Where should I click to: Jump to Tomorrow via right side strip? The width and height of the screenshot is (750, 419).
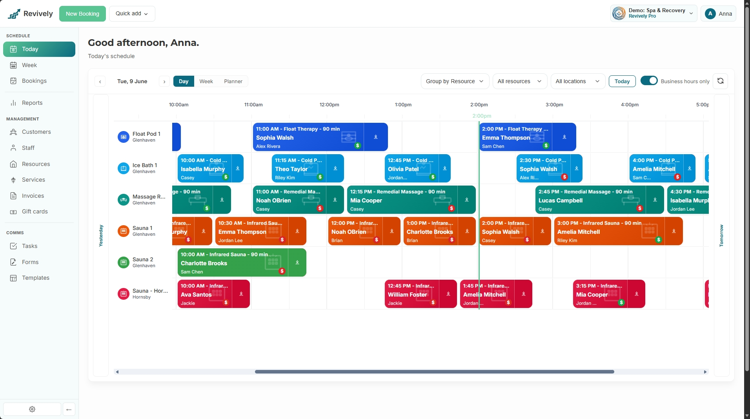point(721,235)
